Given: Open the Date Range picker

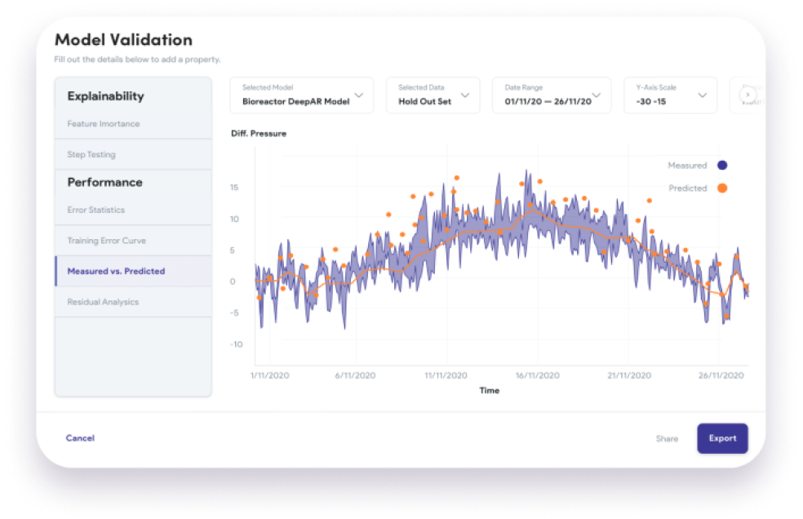Looking at the screenshot, I should [552, 95].
